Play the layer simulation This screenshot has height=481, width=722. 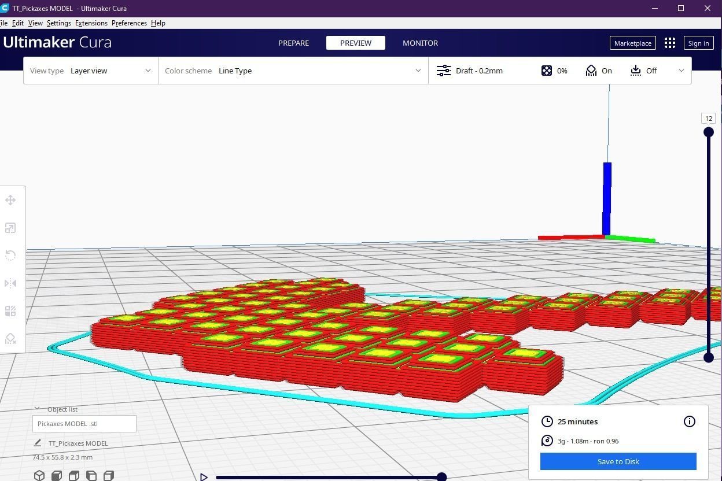[204, 477]
